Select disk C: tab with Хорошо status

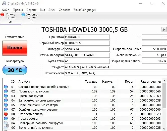pyautogui.click(x=32, y=18)
